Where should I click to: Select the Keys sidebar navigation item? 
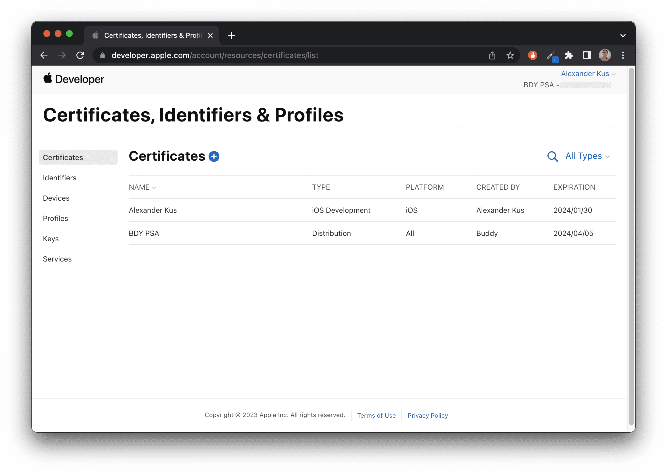pyautogui.click(x=51, y=238)
